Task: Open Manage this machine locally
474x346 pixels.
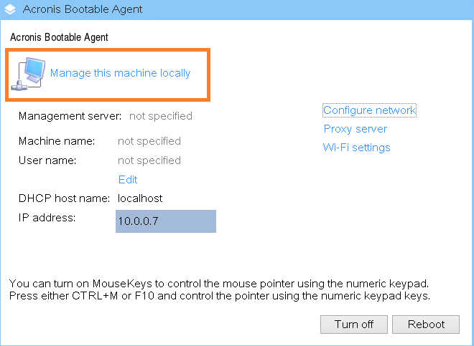Action: pos(120,73)
